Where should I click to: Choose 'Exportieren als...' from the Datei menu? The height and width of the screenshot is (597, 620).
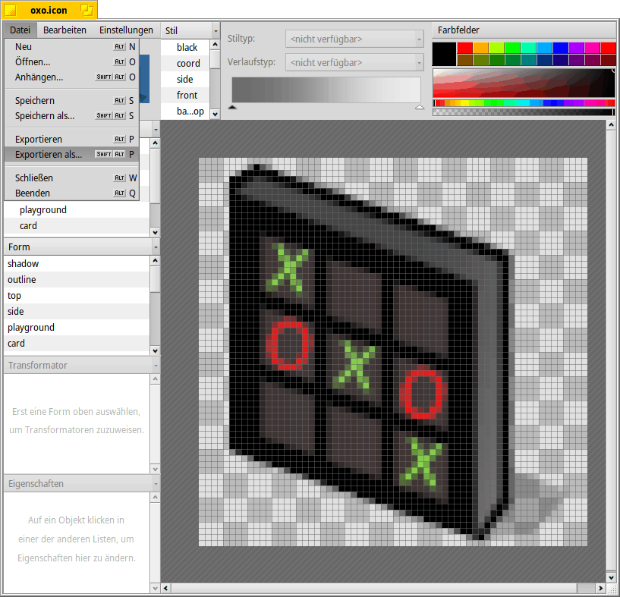[49, 155]
